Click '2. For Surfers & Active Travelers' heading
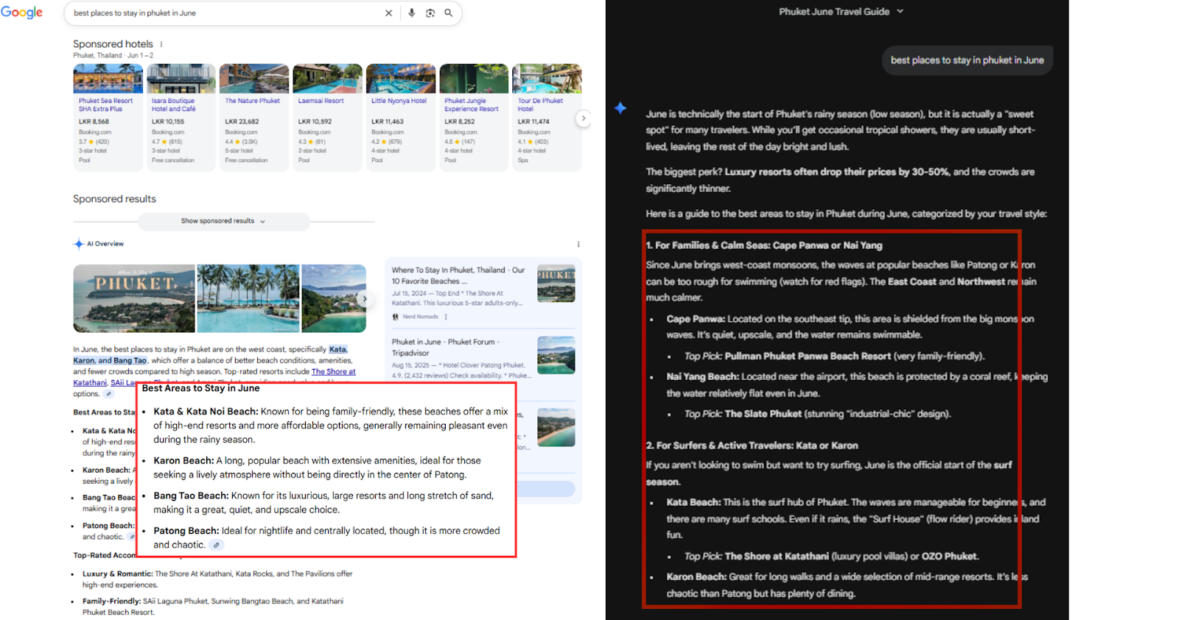Image resolution: width=1179 pixels, height=620 pixels. pos(752,445)
